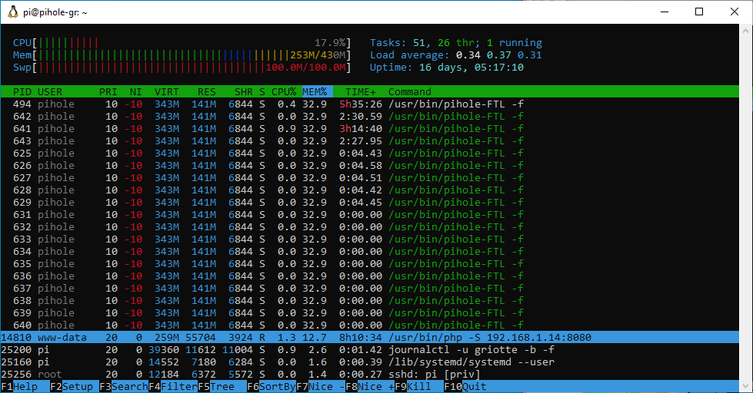Image resolution: width=753 pixels, height=393 pixels.
Task: Select the journalctl process row 25200
Action: [x=370, y=350]
